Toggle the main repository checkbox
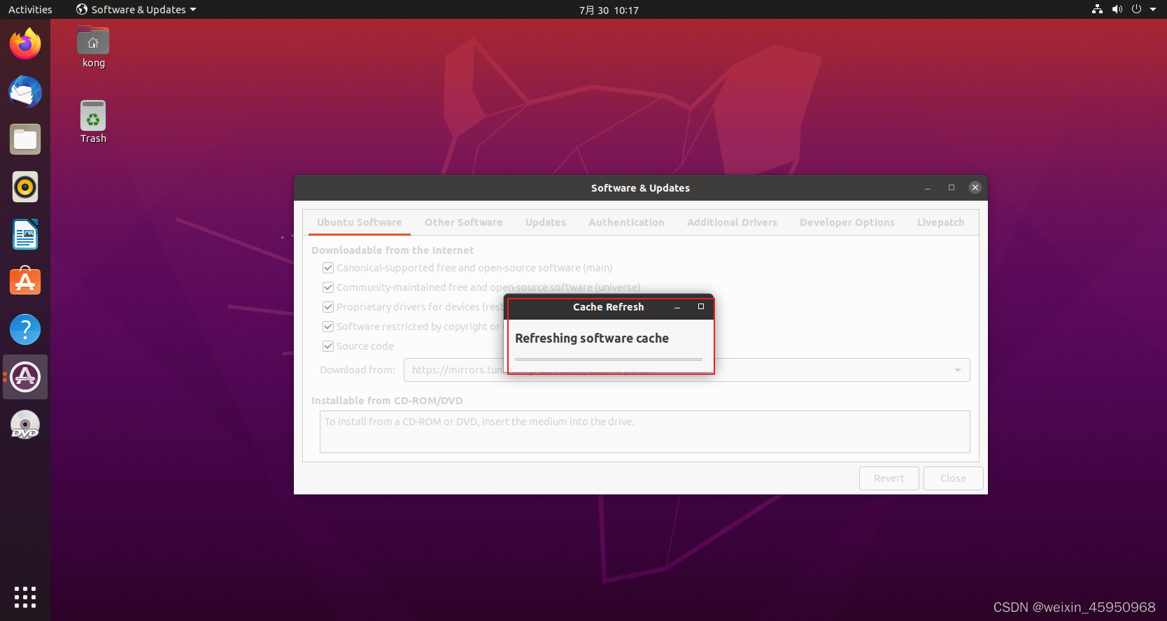 (x=328, y=268)
